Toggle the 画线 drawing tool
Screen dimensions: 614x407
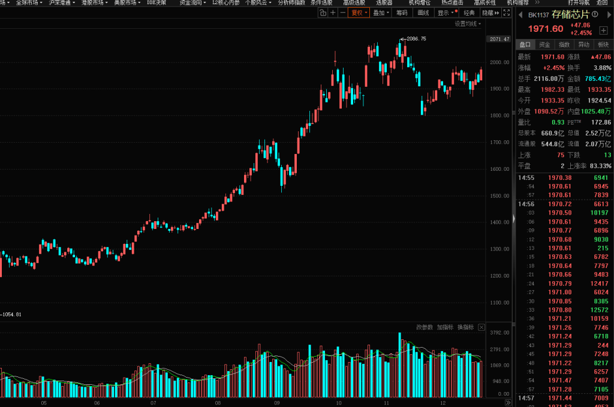pyautogui.click(x=423, y=13)
